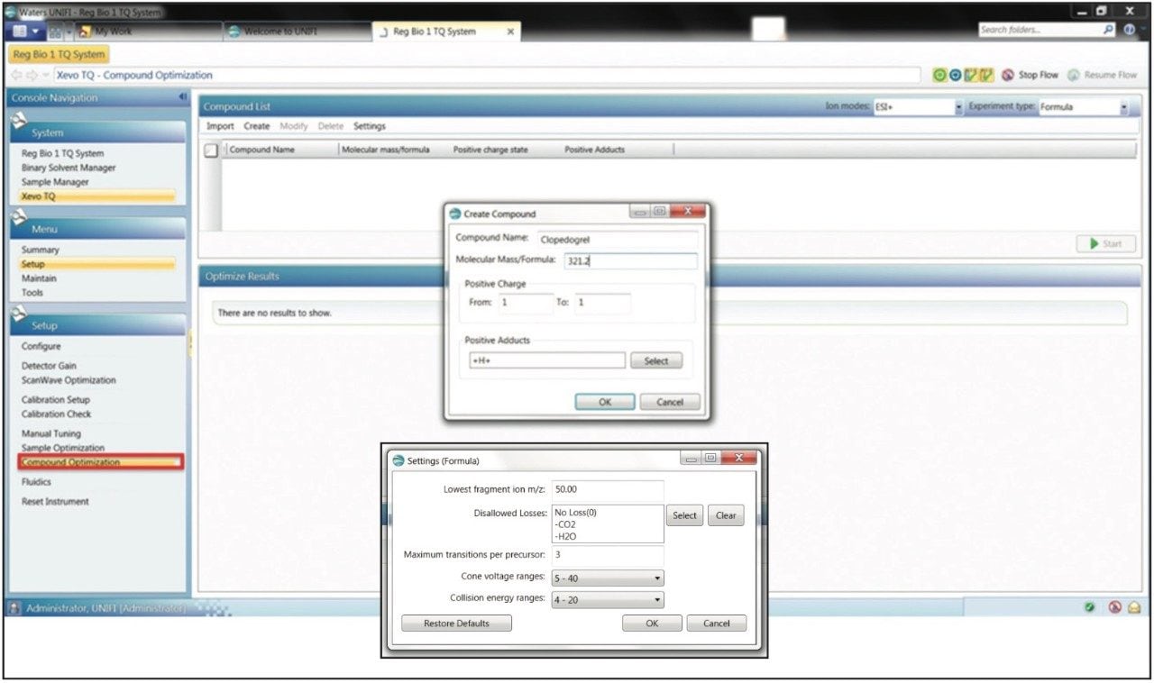The height and width of the screenshot is (683, 1154).
Task: Open Summary in the Menu section
Action: tap(40, 250)
